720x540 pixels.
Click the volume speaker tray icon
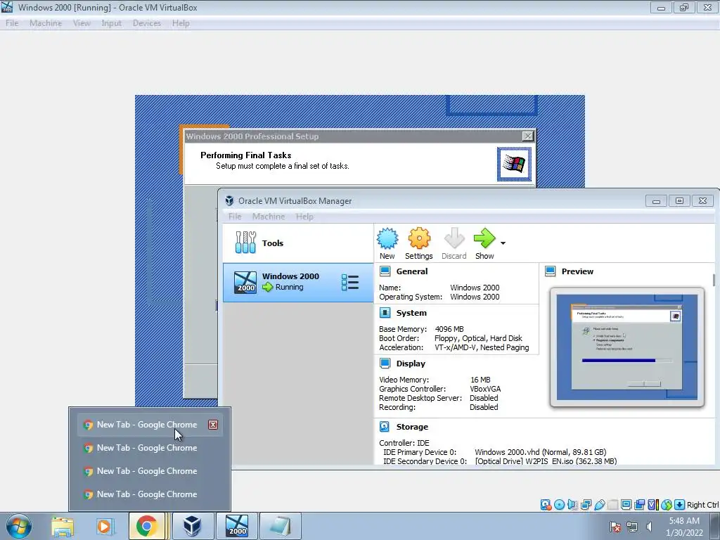click(649, 526)
